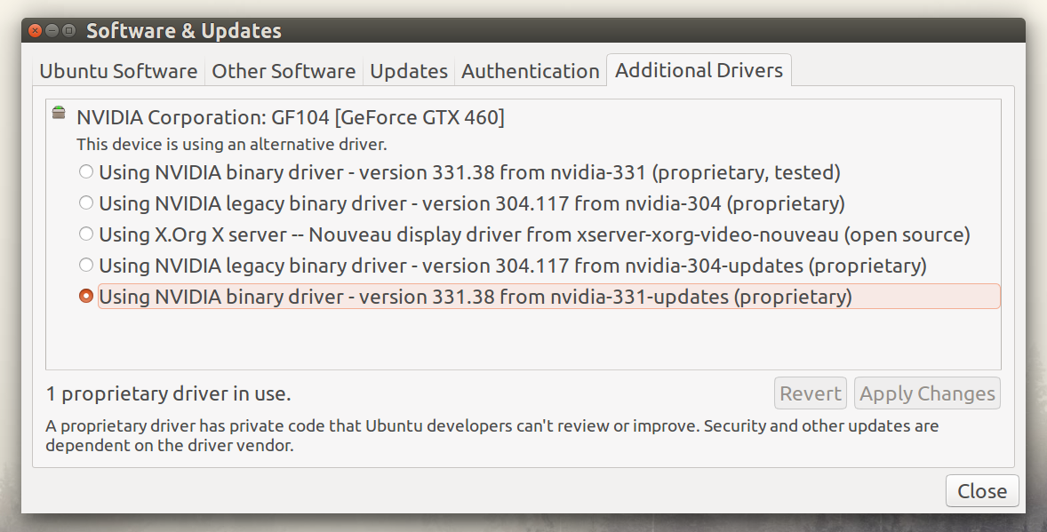1047x532 pixels.
Task: Click the '1 proprietary driver in use.' status
Action: click(x=168, y=393)
